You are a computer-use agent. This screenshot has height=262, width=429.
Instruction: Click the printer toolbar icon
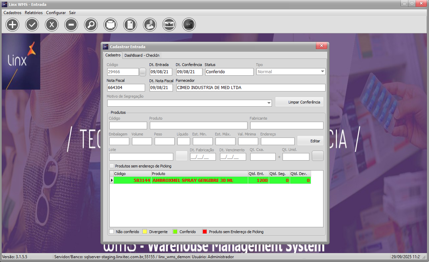[110, 25]
